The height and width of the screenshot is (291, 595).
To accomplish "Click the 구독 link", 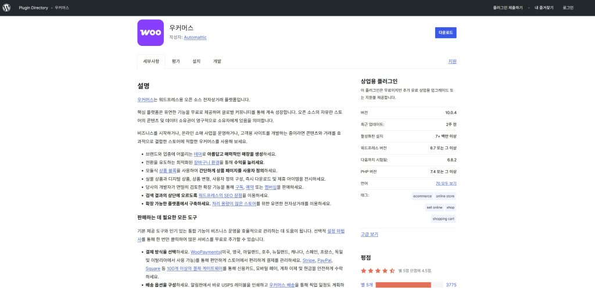I will coord(239,187).
